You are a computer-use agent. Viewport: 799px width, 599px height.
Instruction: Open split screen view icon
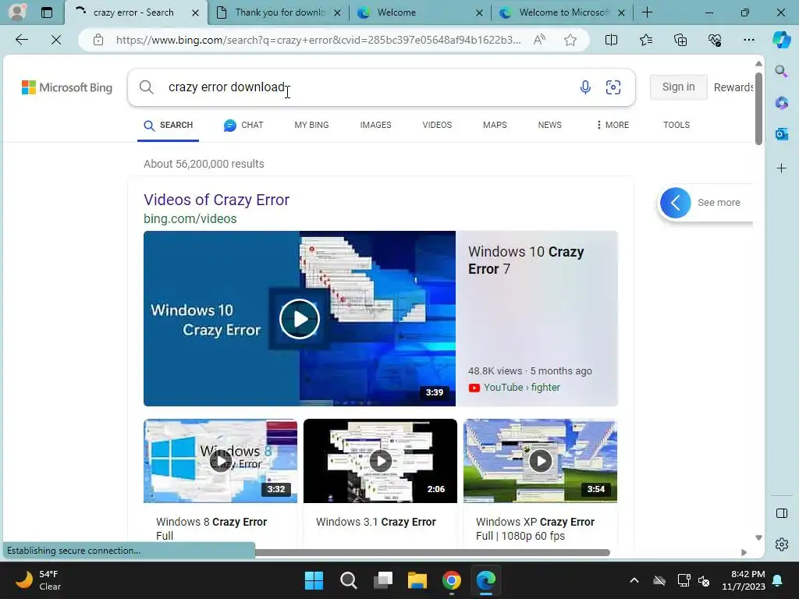coord(611,40)
